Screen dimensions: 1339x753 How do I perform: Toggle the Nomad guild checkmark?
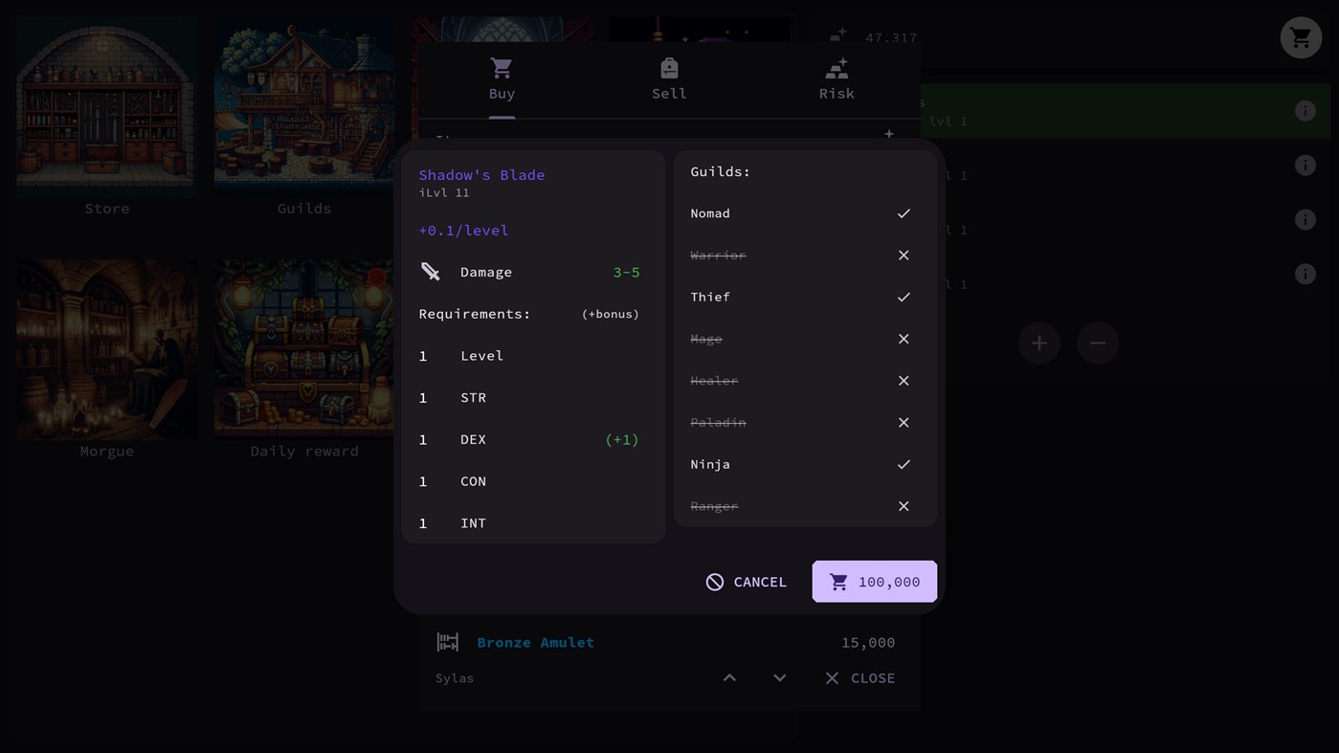[x=903, y=213]
